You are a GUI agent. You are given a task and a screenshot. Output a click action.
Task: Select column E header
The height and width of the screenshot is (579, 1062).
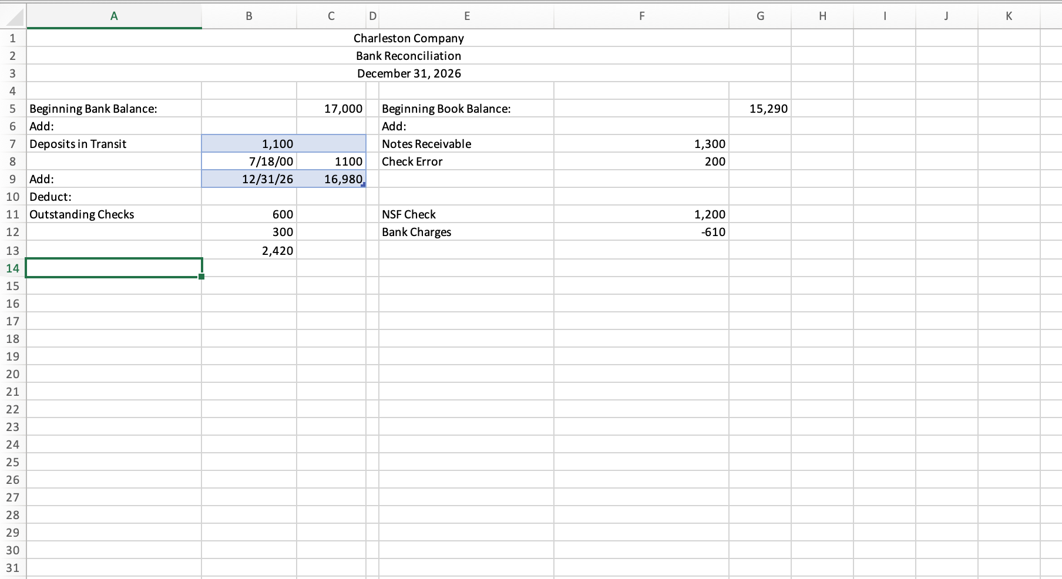pos(466,16)
